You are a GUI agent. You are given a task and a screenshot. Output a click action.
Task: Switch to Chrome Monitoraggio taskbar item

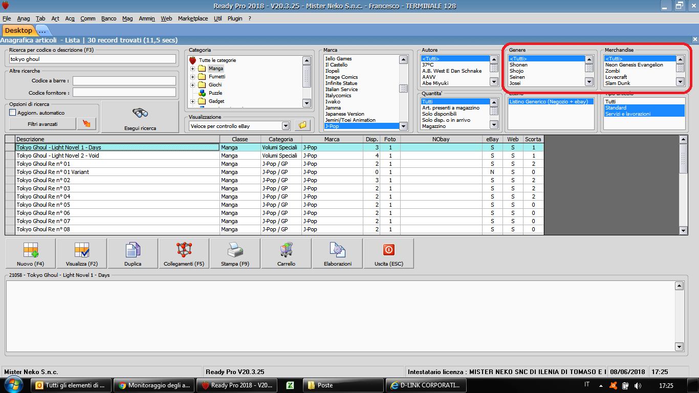pyautogui.click(x=155, y=385)
